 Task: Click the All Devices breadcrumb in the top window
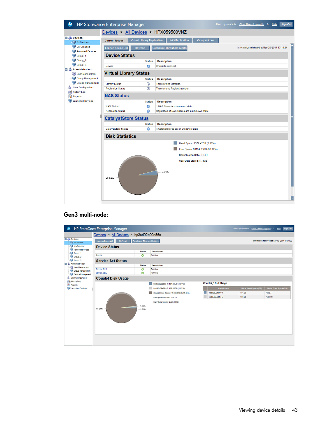(x=136, y=32)
